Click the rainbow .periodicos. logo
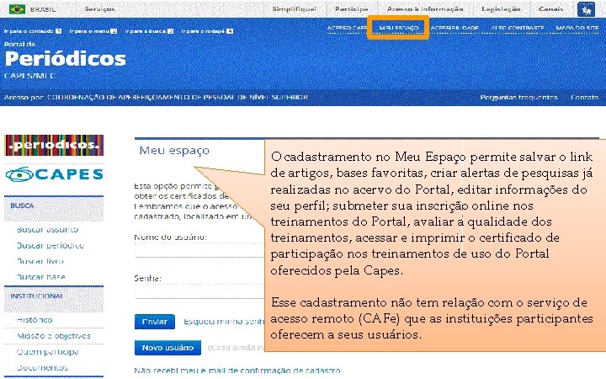Image resolution: width=606 pixels, height=379 pixels. tap(54, 145)
